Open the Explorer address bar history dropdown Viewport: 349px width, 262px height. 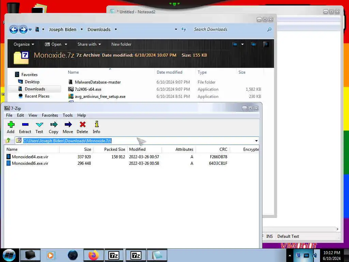coord(176,29)
